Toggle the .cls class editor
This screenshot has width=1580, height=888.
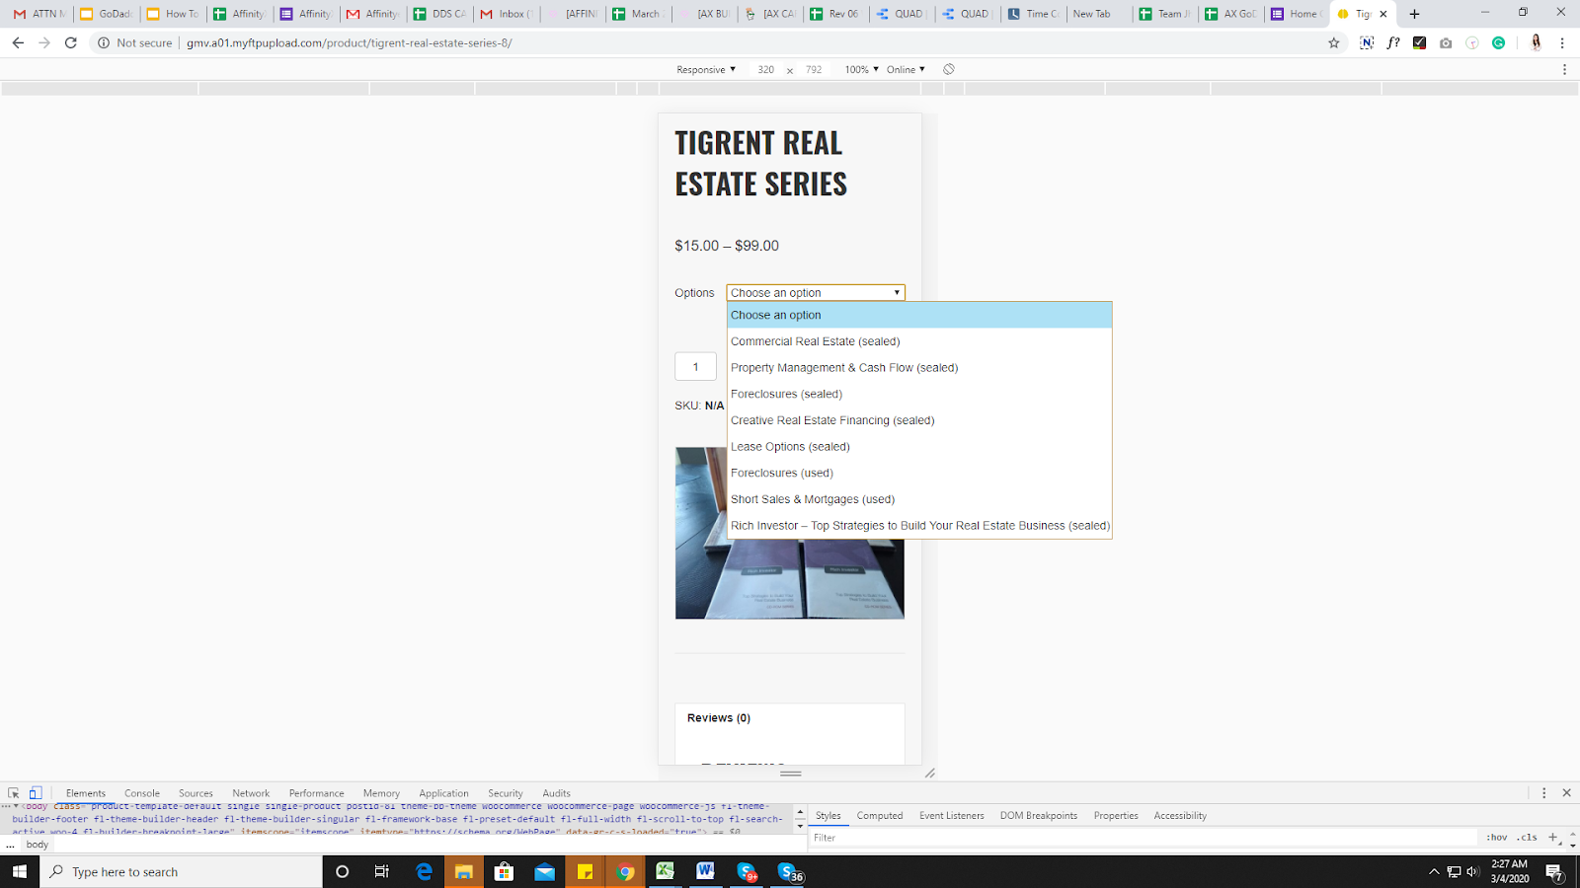point(1528,837)
